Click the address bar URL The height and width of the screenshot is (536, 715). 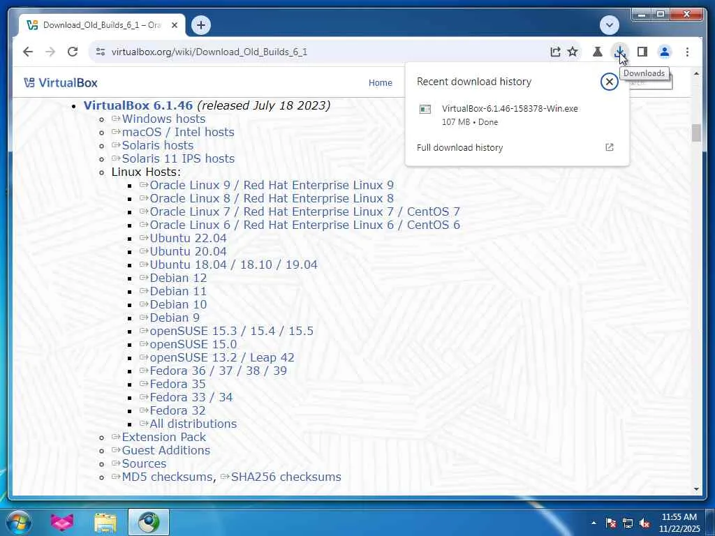tap(209, 52)
